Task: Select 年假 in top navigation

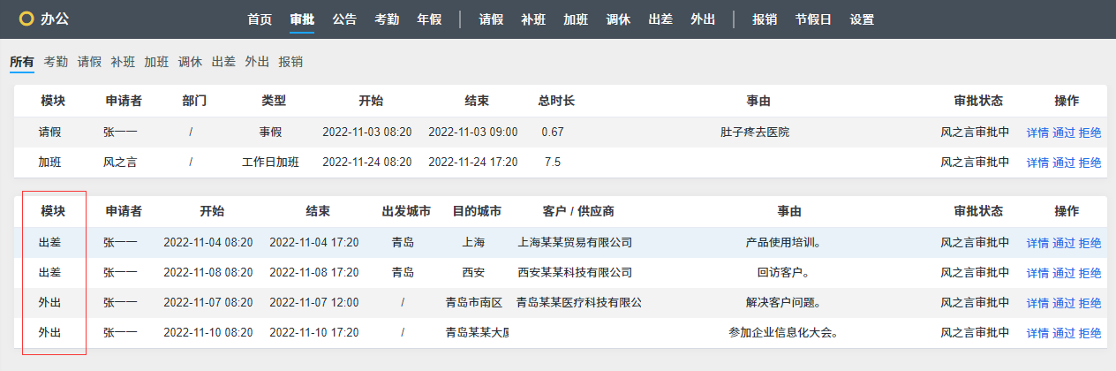Action: (x=429, y=19)
